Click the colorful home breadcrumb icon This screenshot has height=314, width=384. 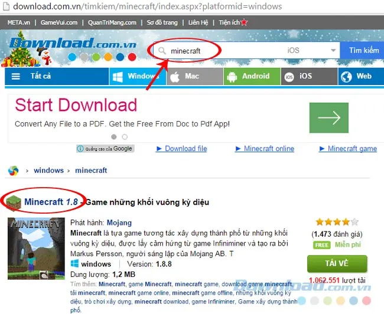click(13, 171)
